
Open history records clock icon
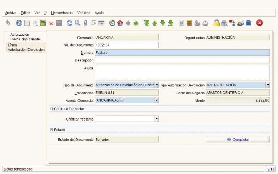[x=112, y=23]
